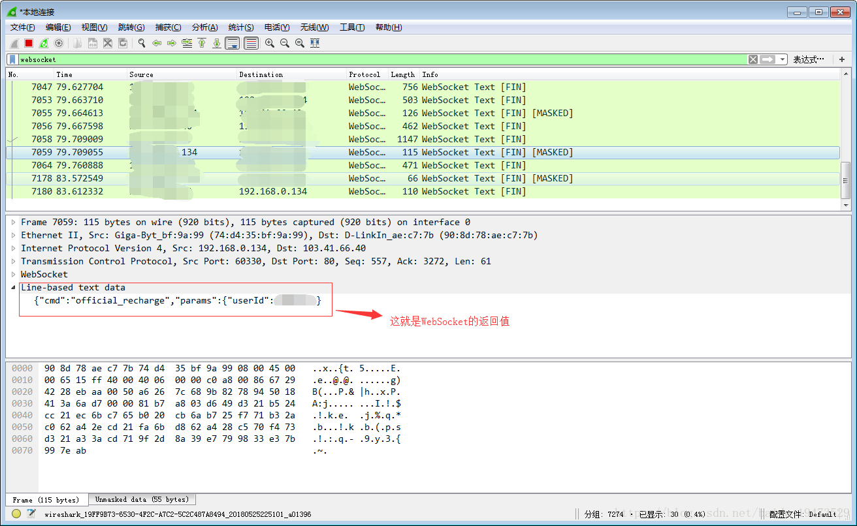This screenshot has width=857, height=526.
Task: Reload the capture file icon
Action: tap(123, 43)
